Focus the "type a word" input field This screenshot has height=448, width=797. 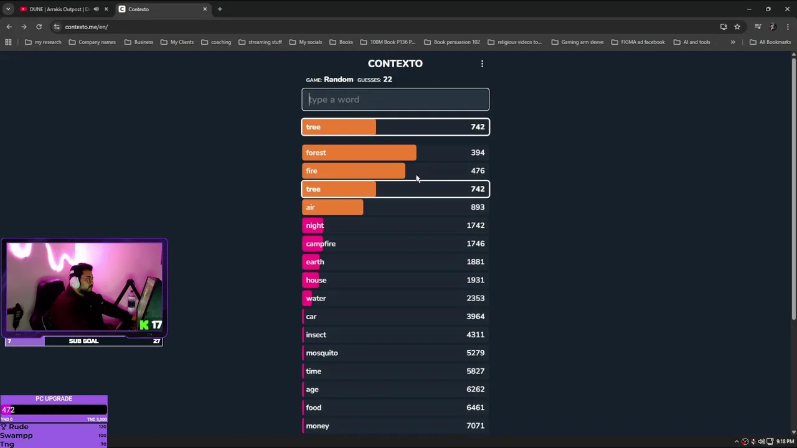point(395,100)
